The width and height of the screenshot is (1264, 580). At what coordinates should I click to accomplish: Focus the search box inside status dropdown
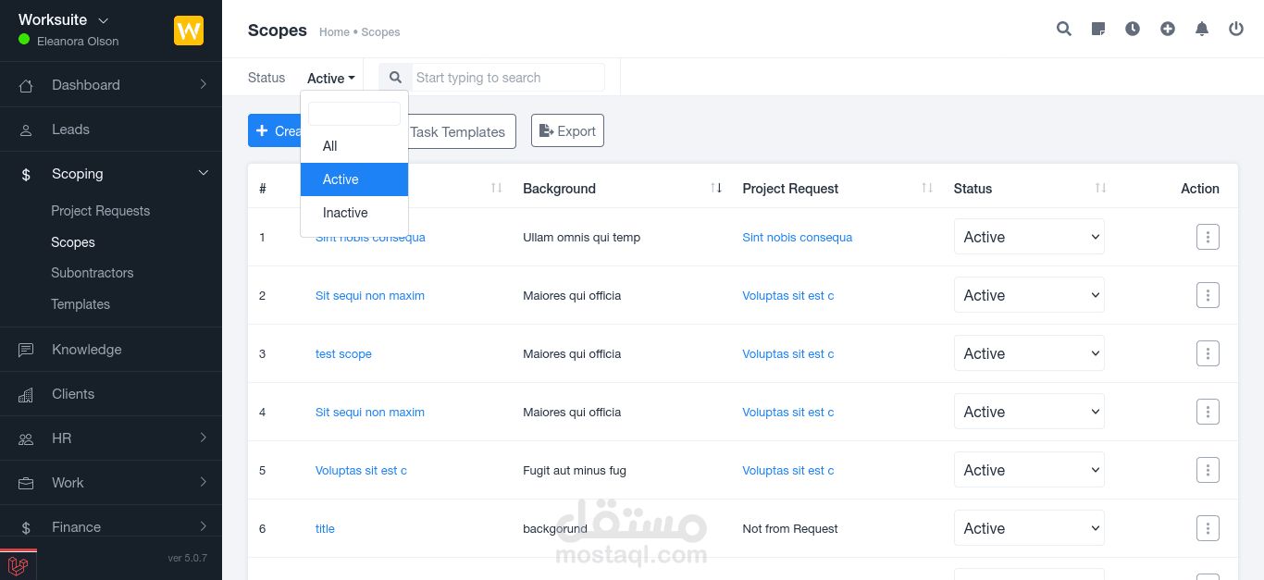click(354, 114)
